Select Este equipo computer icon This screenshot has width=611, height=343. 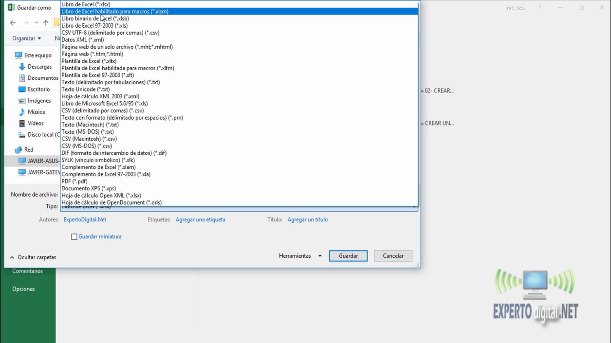(19, 55)
